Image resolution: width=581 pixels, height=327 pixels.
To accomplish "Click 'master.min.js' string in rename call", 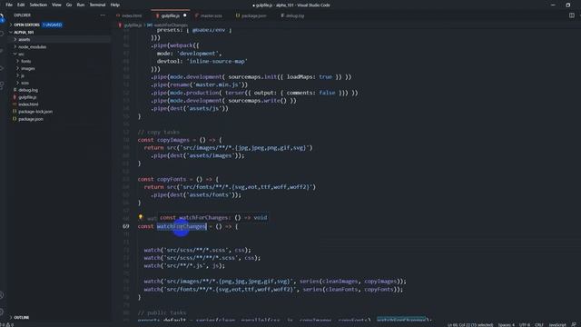I will (216, 84).
